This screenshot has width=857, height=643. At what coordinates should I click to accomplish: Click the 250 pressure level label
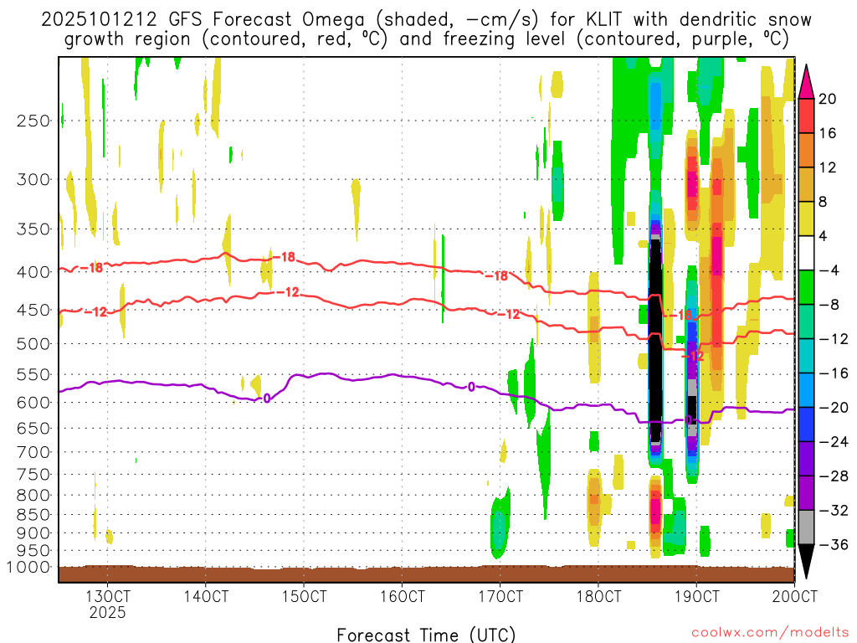33,121
